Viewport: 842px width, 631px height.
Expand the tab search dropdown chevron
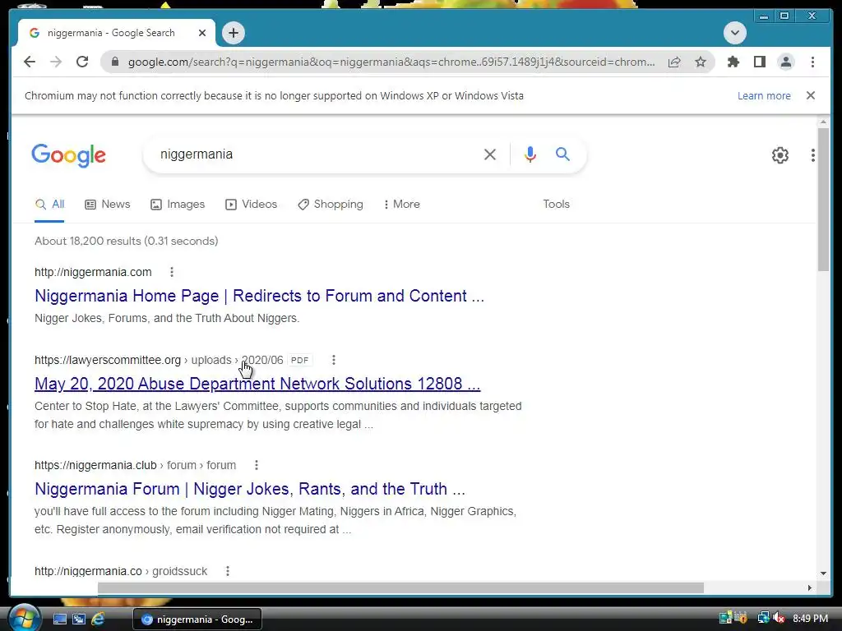(x=734, y=33)
